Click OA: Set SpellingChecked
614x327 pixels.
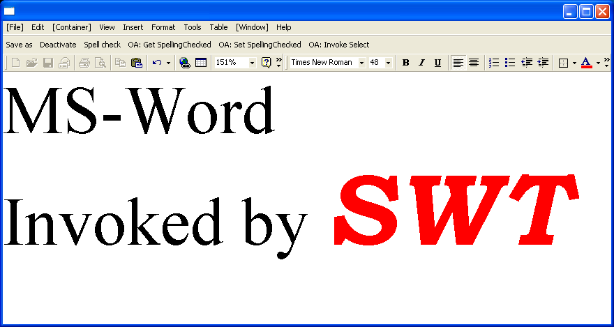(x=260, y=45)
